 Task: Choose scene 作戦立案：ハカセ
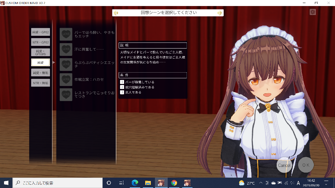click(x=89, y=79)
